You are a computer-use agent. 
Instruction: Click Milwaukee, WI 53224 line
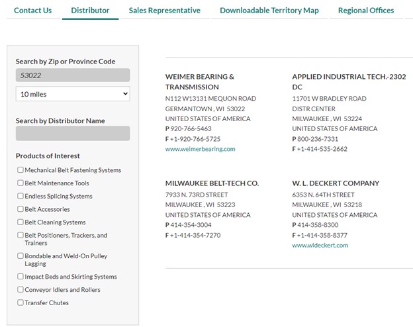click(x=327, y=119)
